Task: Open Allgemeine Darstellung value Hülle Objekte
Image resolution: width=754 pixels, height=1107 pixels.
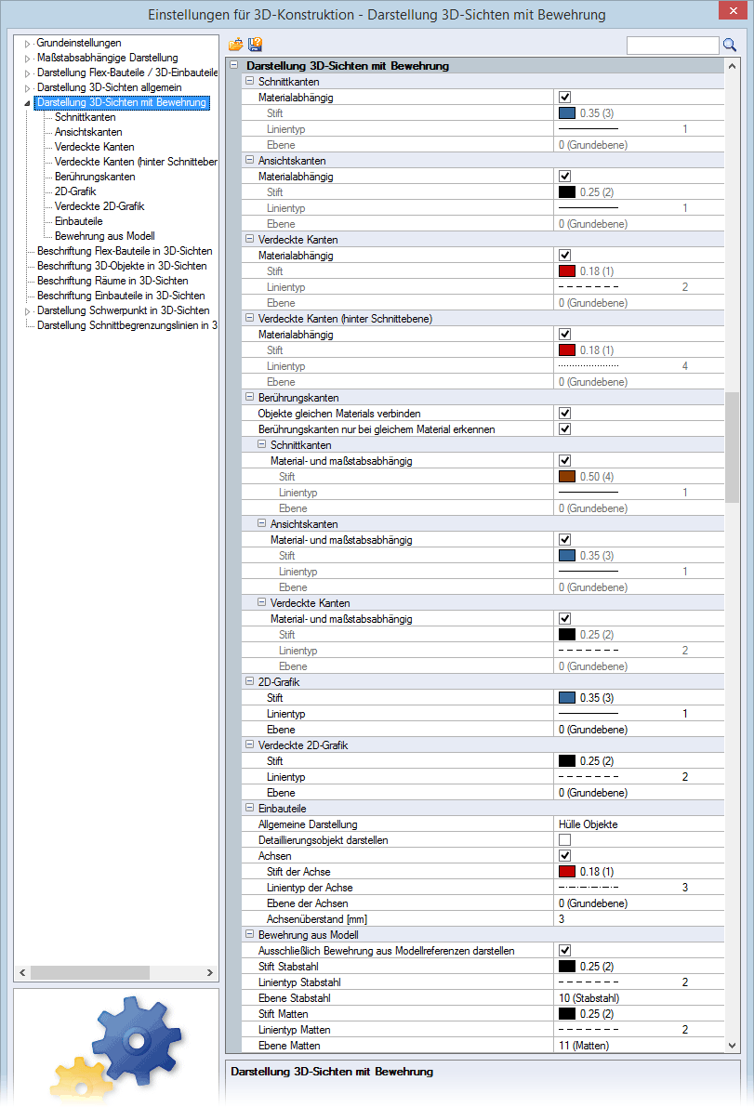Action: tap(639, 824)
